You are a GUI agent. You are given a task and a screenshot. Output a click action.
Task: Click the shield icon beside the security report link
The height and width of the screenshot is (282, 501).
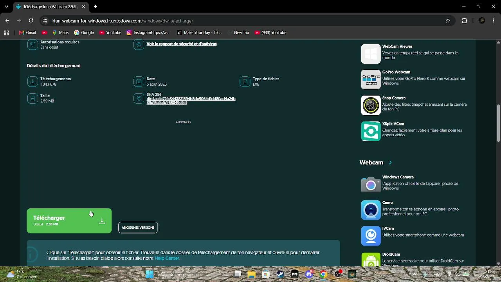tap(139, 45)
